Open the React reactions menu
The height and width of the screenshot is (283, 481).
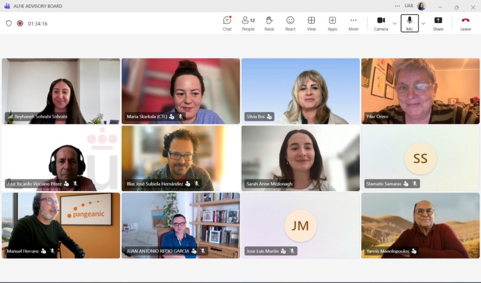(x=290, y=23)
